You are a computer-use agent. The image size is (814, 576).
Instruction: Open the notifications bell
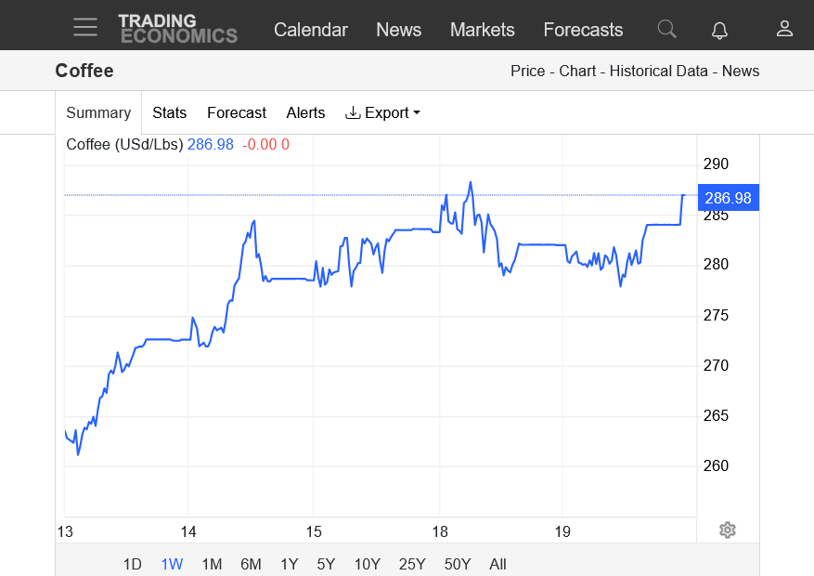(x=719, y=30)
